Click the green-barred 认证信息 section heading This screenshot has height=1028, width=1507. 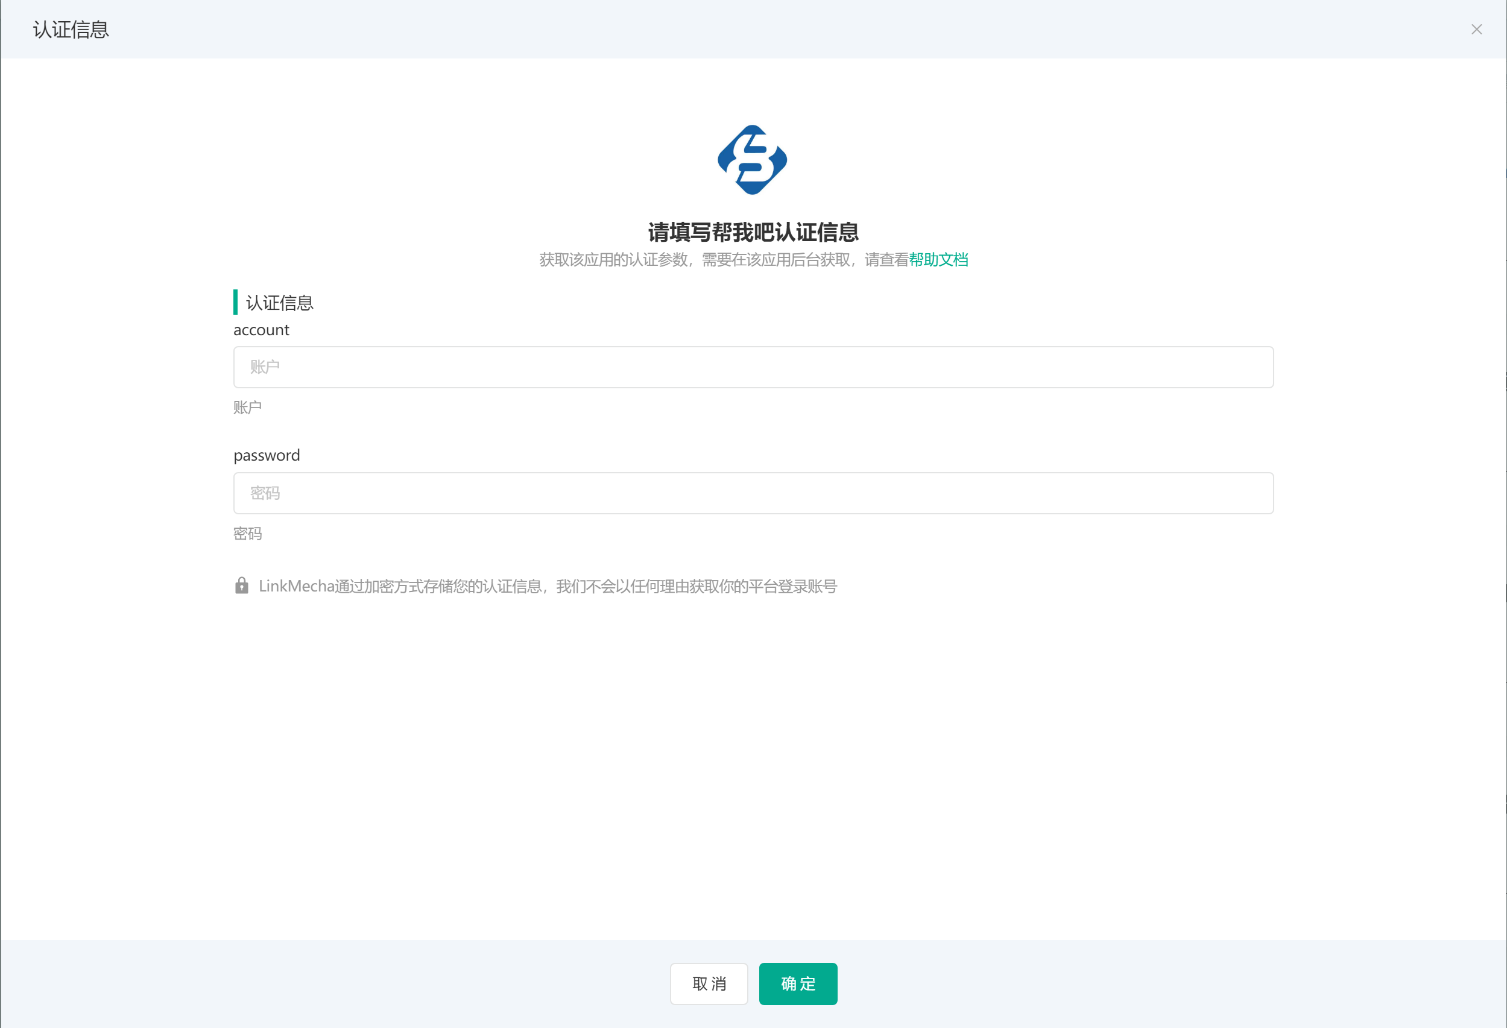click(x=279, y=303)
